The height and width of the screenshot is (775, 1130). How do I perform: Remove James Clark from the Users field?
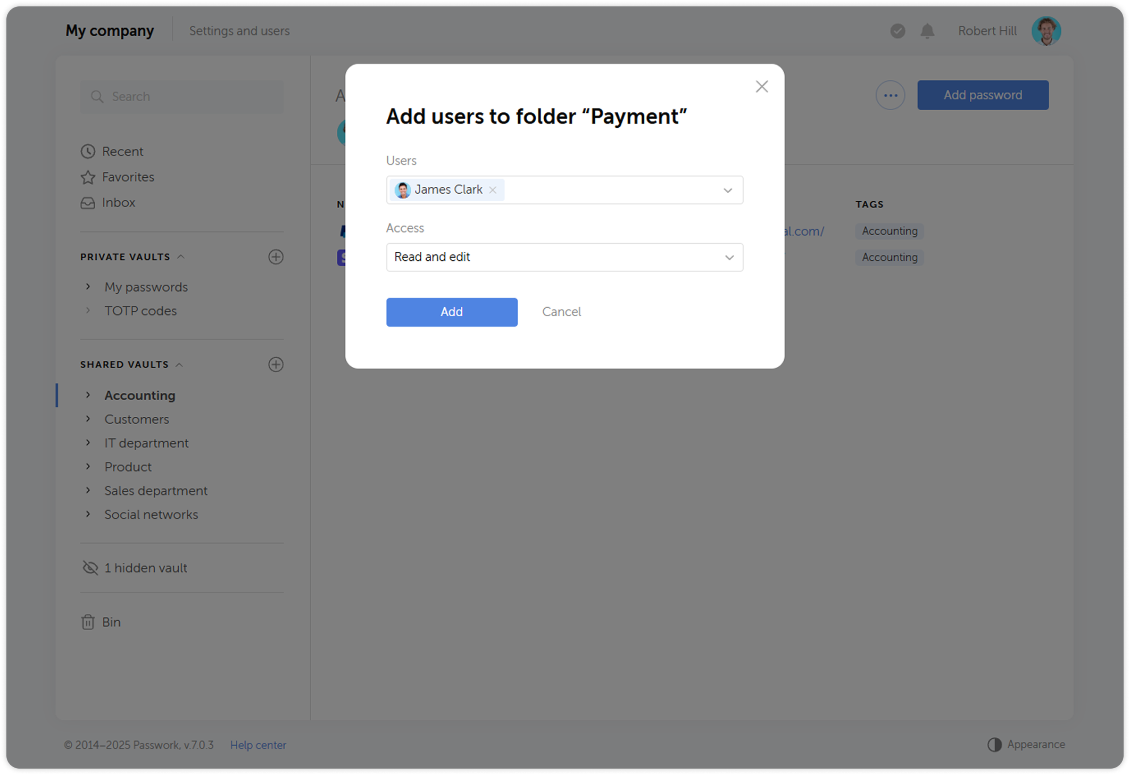[x=493, y=189]
